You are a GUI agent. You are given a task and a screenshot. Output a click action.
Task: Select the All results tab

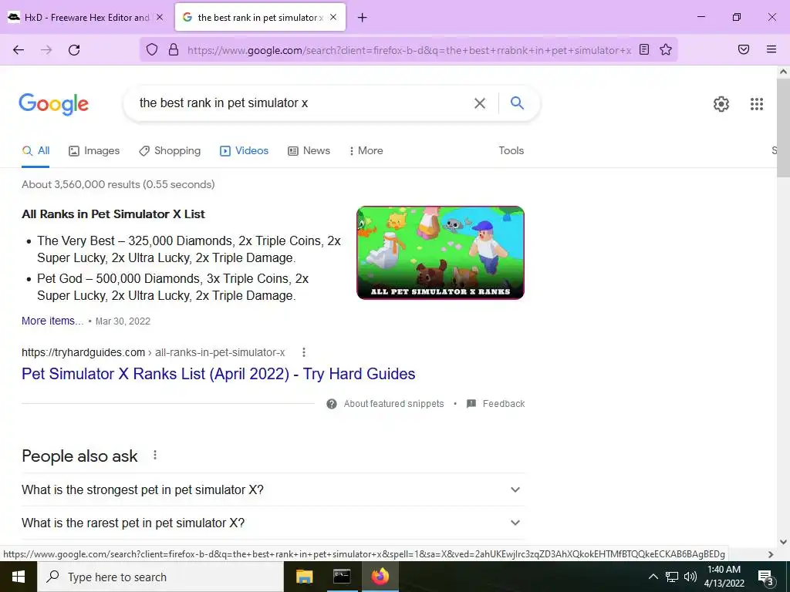(x=35, y=150)
